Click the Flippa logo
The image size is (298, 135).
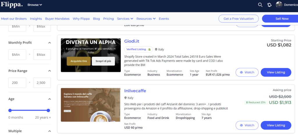coord(12,5)
